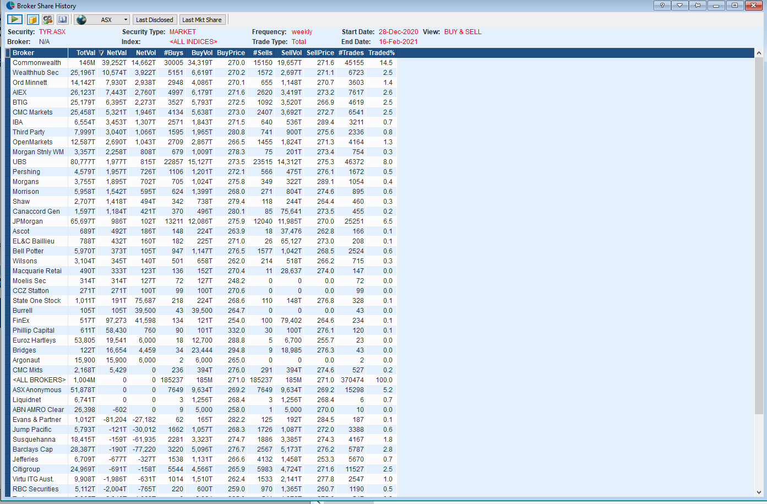Viewport: 767px width, 504px height.
Task: Select the Bell Potter broker row
Action: (203, 251)
